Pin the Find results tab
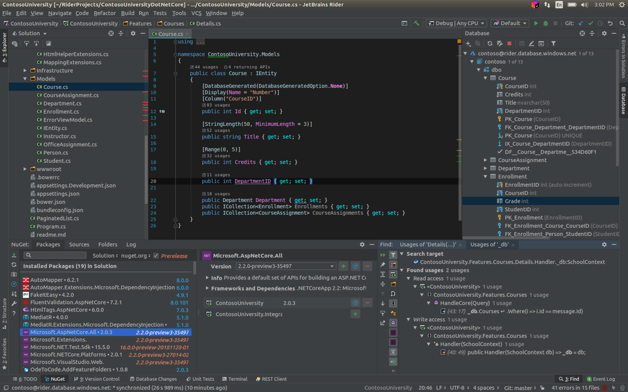The image size is (628, 392). click(x=382, y=264)
